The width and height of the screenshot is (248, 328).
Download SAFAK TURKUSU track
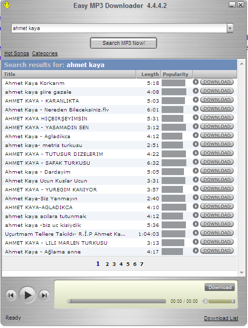tap(217, 162)
